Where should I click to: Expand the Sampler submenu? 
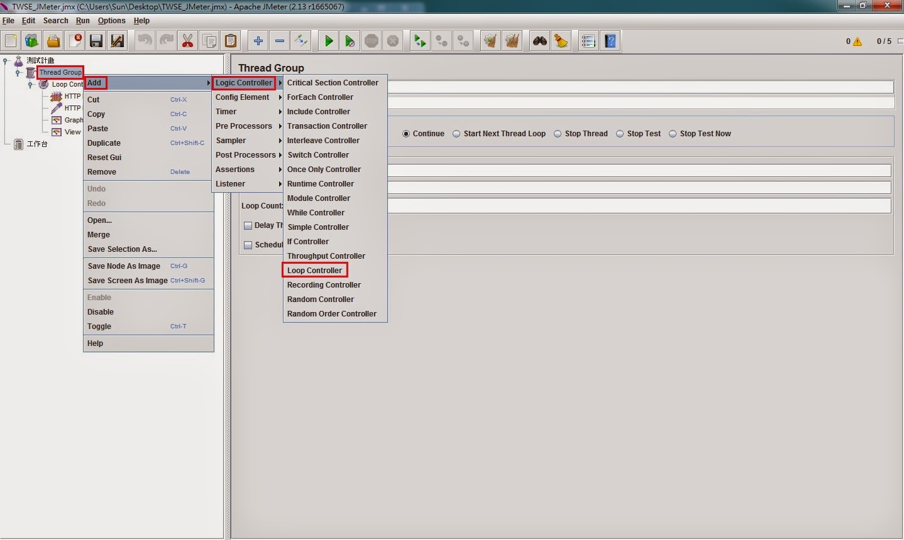coord(248,141)
